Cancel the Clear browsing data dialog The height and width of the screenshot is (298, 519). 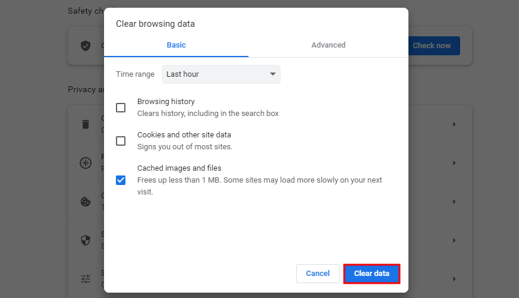click(x=317, y=274)
